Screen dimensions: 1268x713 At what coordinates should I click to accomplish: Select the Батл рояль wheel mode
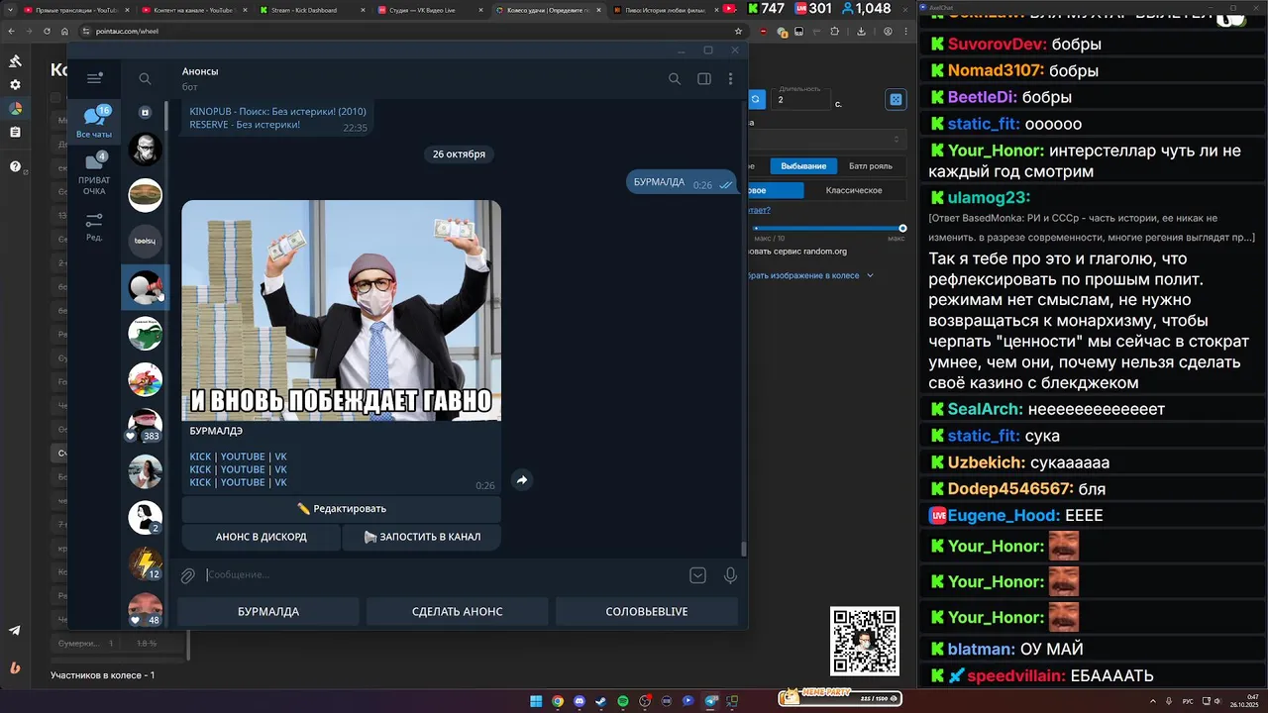871,166
